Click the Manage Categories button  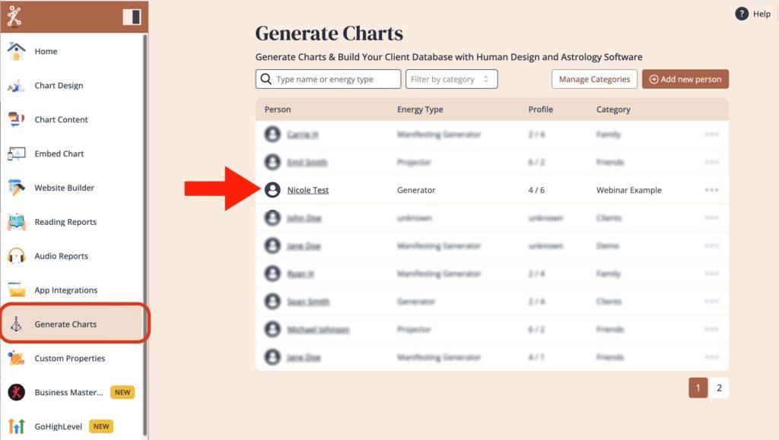point(594,79)
